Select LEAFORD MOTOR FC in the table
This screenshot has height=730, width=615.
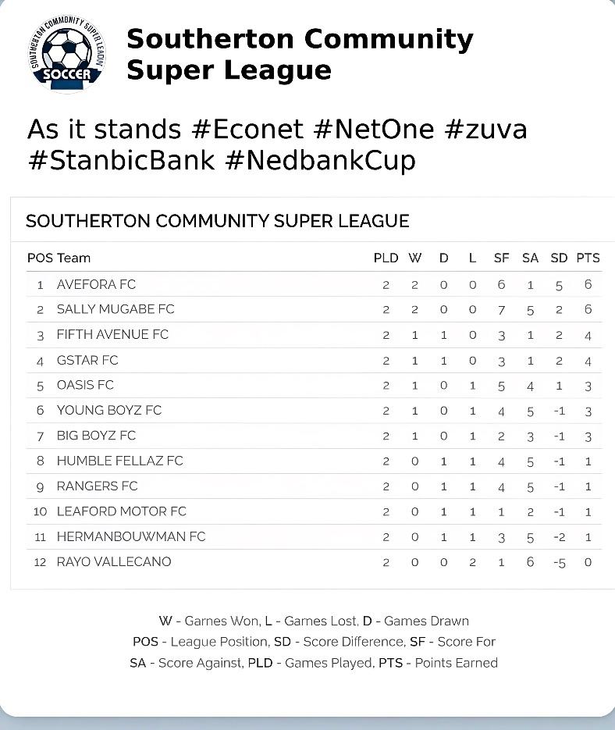(122, 511)
